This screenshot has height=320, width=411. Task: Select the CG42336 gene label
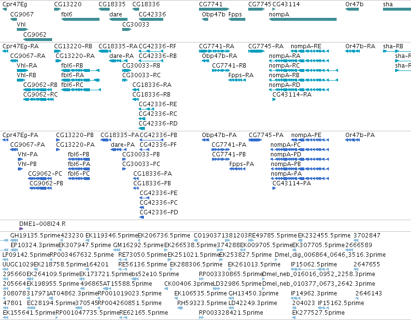[x=152, y=14]
